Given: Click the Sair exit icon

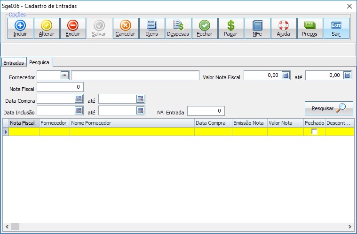Looking at the screenshot, I should click(336, 25).
